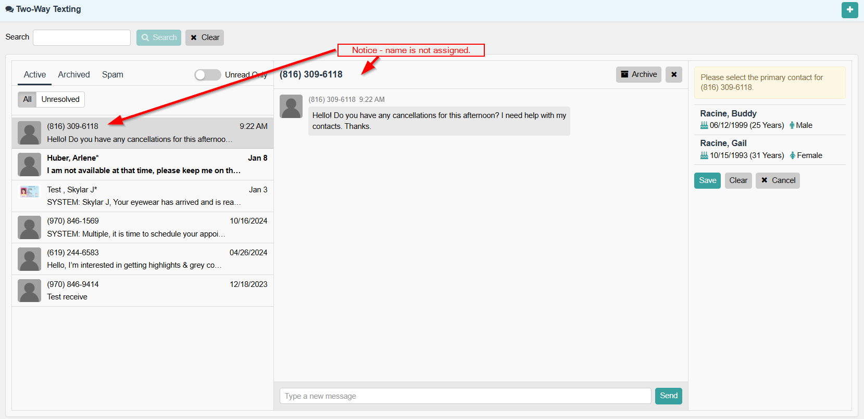
Task: Select the All filter option
Action: click(27, 99)
